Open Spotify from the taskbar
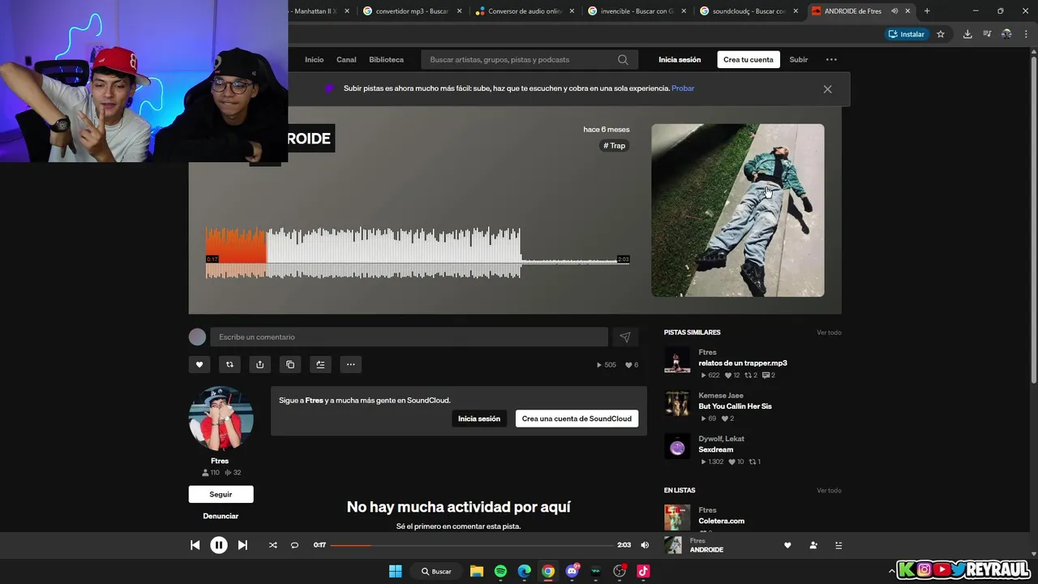 pyautogui.click(x=500, y=571)
